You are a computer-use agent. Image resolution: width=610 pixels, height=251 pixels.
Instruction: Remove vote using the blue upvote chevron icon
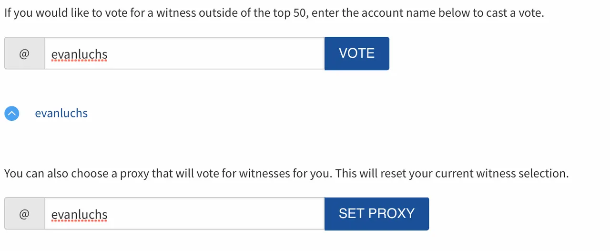coord(12,114)
